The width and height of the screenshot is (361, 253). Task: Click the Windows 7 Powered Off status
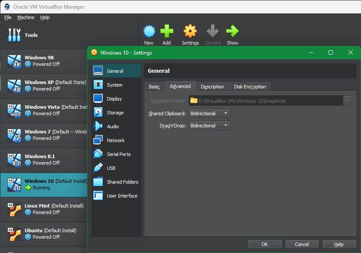click(46, 138)
